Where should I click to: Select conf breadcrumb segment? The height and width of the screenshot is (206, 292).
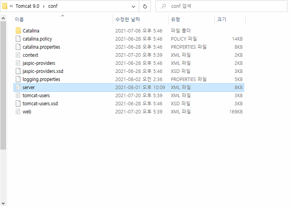(53, 6)
